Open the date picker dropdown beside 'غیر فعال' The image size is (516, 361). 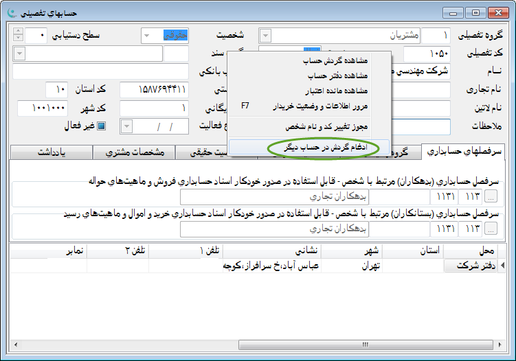(126, 126)
